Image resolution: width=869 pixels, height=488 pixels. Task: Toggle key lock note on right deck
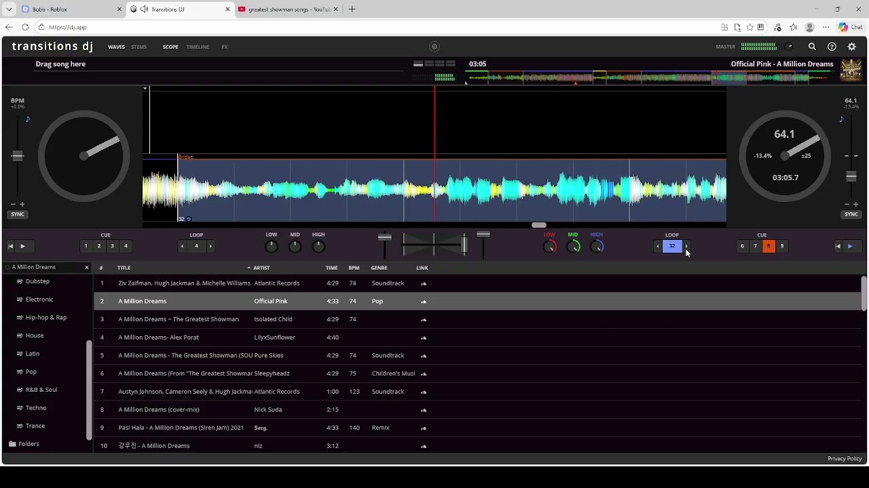841,119
